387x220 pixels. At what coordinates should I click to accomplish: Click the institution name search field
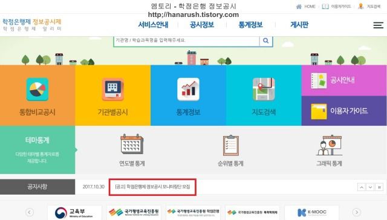pos(187,40)
